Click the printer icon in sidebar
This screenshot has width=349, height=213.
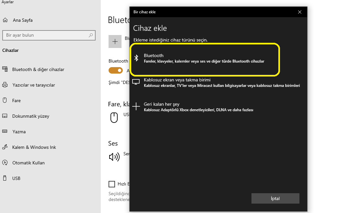click(x=5, y=85)
